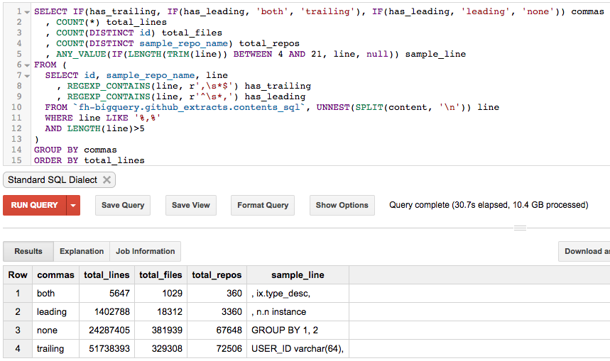This screenshot has width=610, height=361.
Task: Open the Run Query dropdown arrow
Action: (72, 205)
